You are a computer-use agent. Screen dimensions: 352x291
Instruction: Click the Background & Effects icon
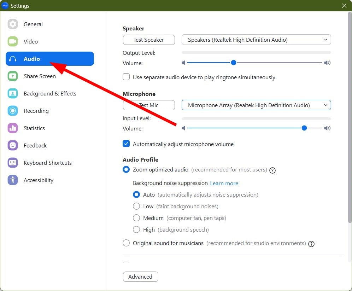13,93
